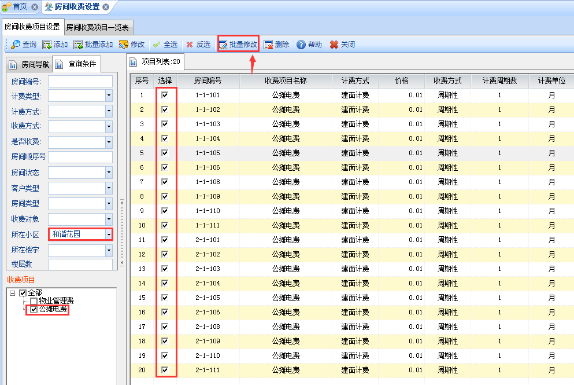Switch to the 首页 tab
The image size is (574, 385).
point(20,6)
